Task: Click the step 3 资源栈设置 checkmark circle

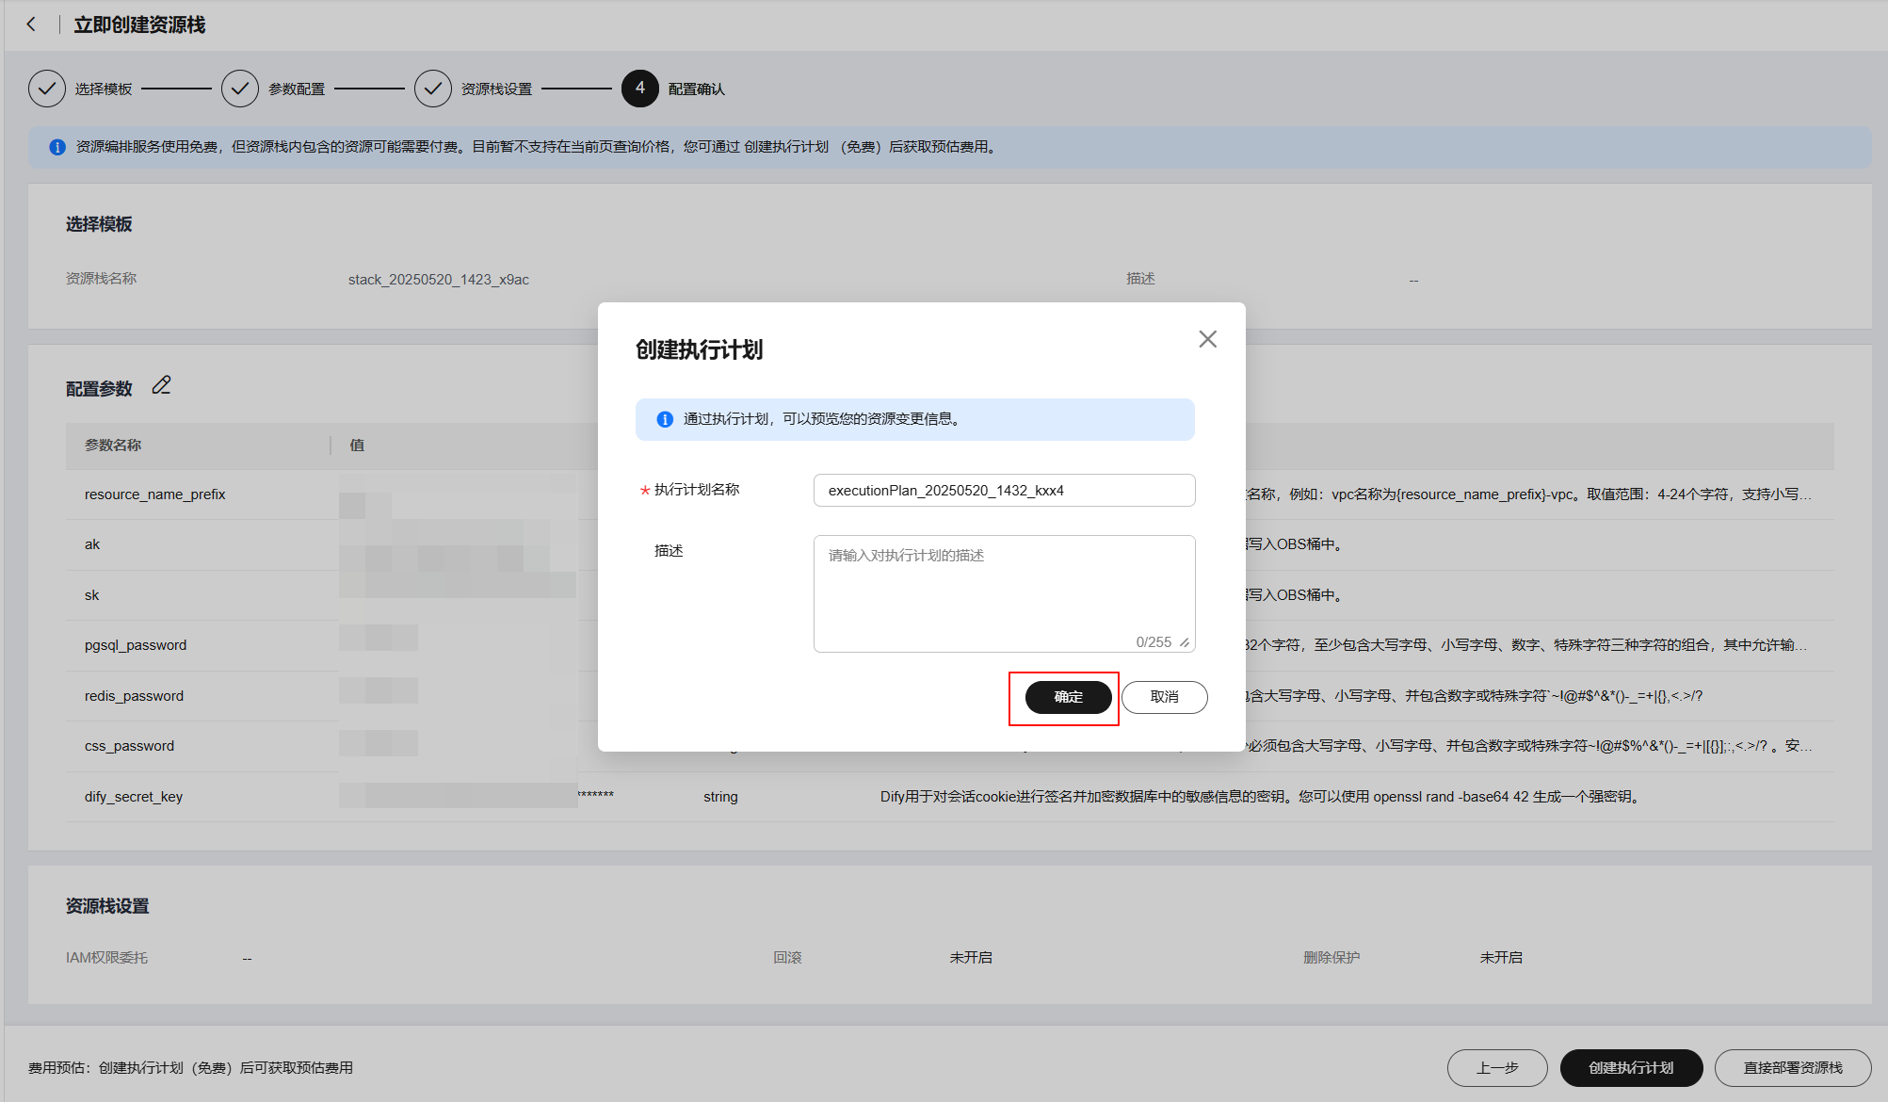Action: pos(432,89)
